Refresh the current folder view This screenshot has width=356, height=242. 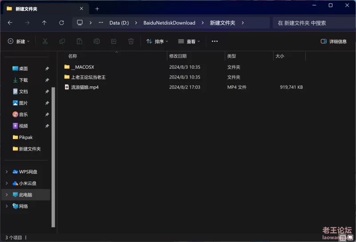pos(61,23)
